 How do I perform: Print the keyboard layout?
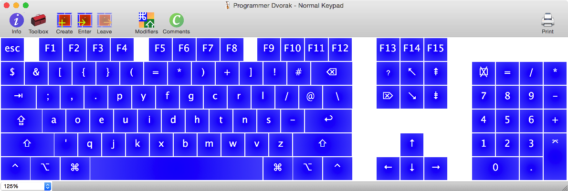(547, 23)
